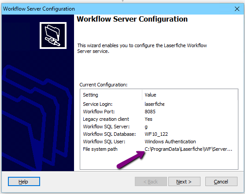Screen dimensions: 245x194
Task: Click the WF10_122 database value
Action: [156, 134]
